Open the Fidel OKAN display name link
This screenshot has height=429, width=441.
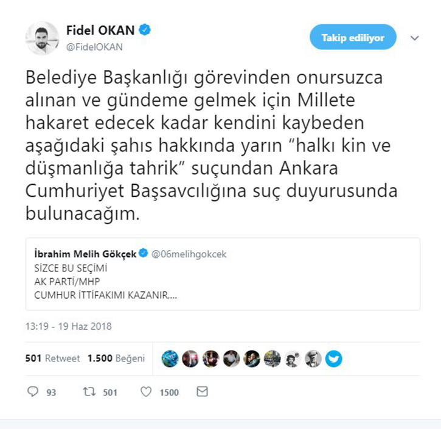coord(100,30)
